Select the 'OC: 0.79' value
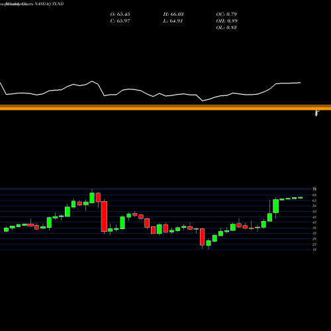 pyautogui.click(x=226, y=15)
